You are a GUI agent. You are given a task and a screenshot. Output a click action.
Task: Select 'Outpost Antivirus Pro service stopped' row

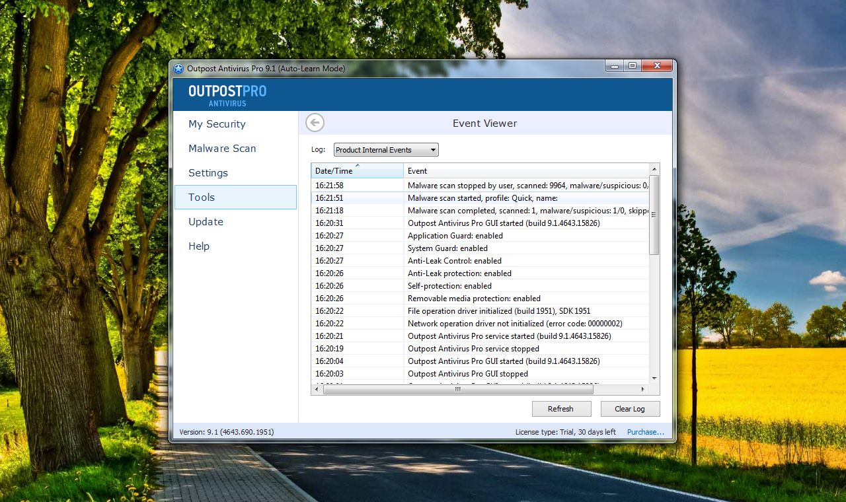coord(481,349)
